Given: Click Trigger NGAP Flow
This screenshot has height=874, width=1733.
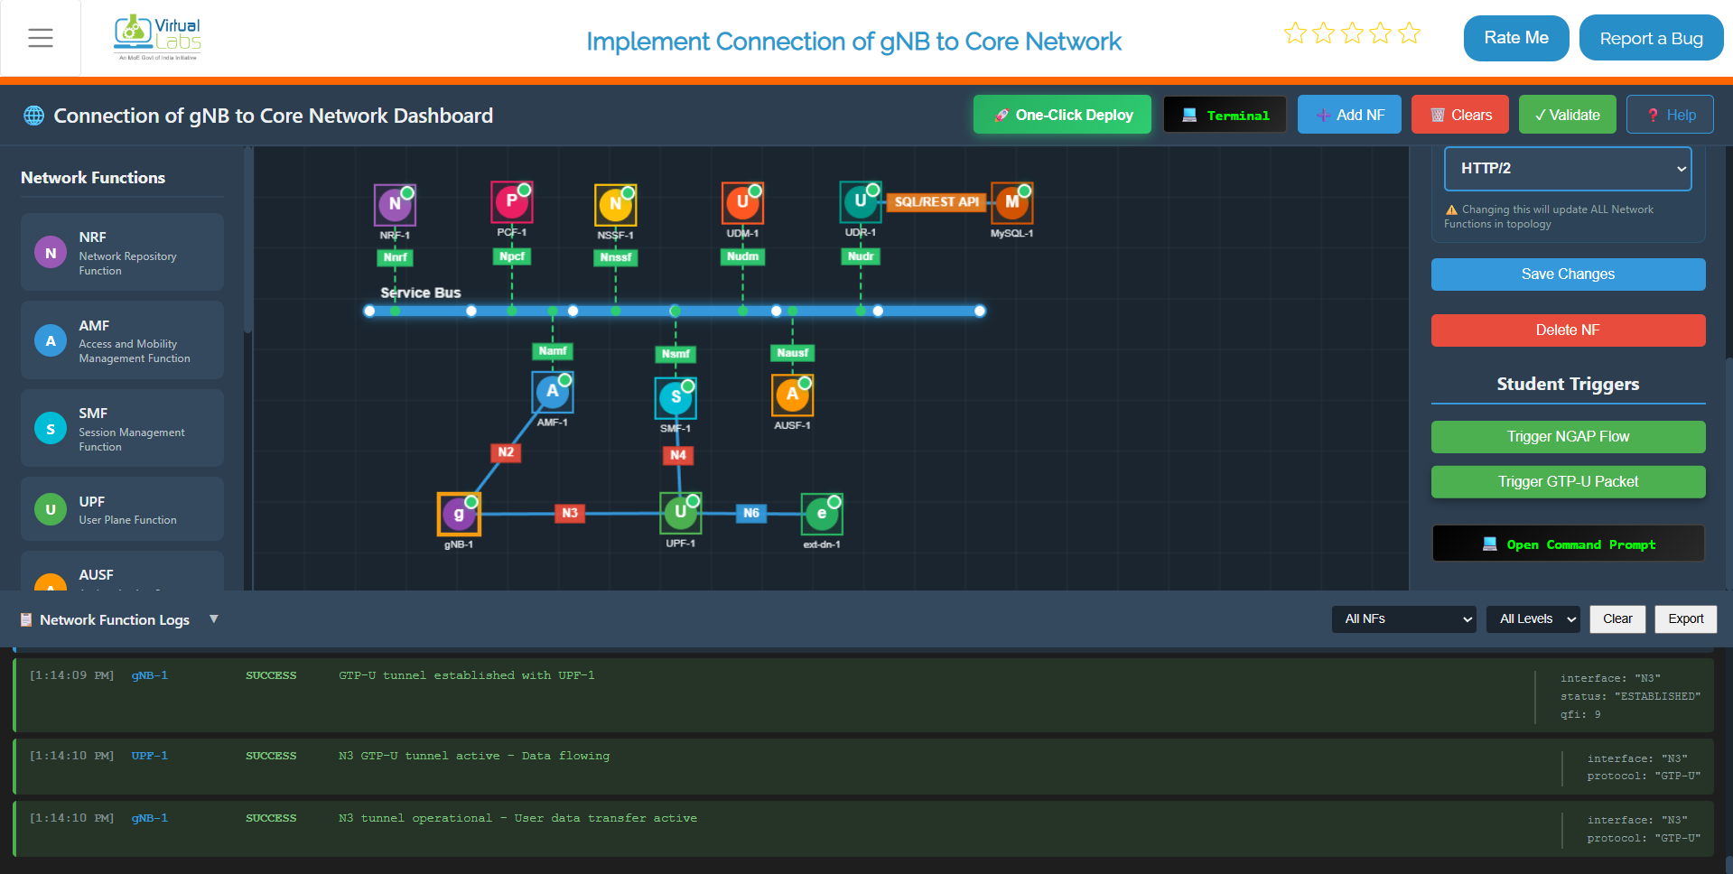Looking at the screenshot, I should point(1568,437).
